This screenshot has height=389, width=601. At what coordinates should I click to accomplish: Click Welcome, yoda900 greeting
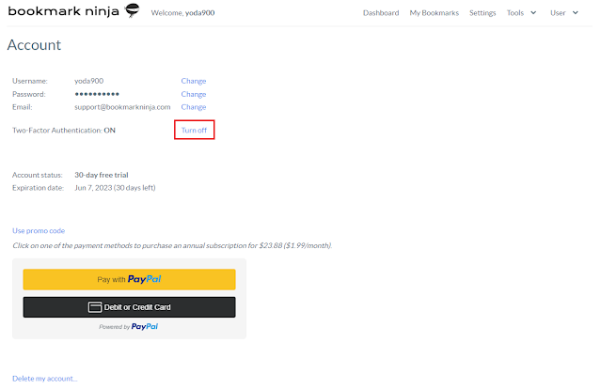182,12
